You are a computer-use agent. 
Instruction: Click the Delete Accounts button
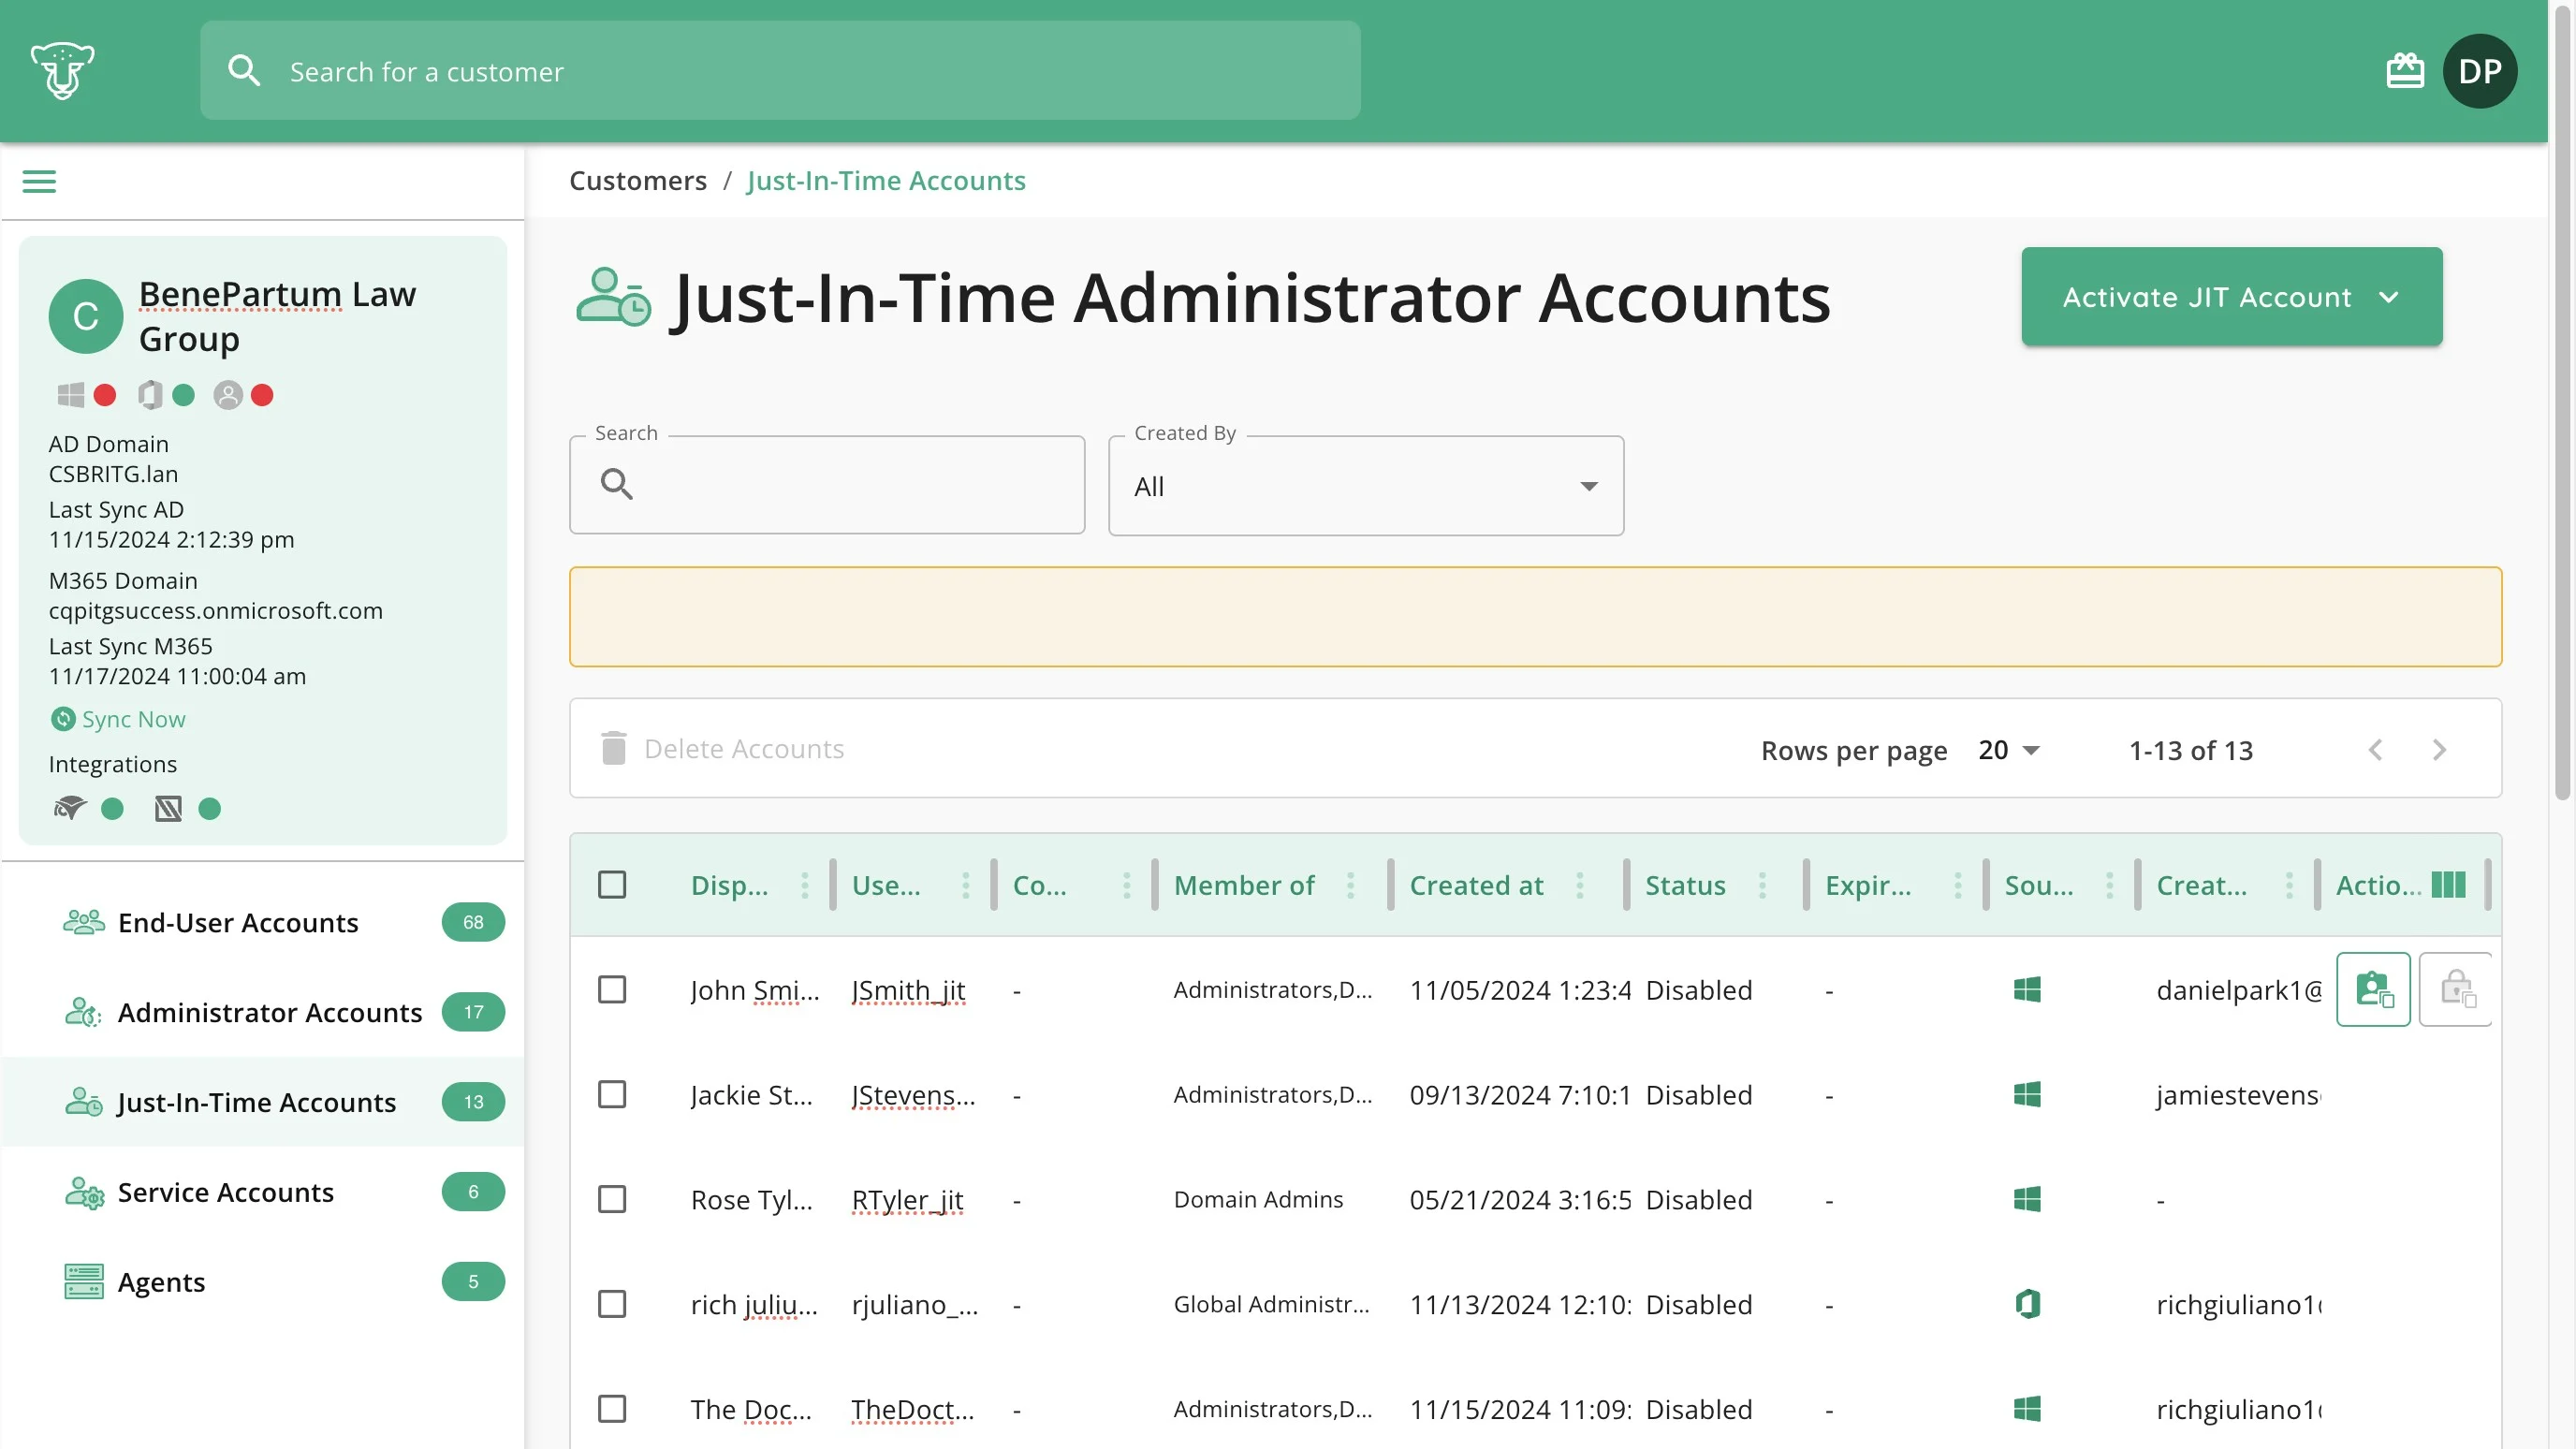point(723,749)
